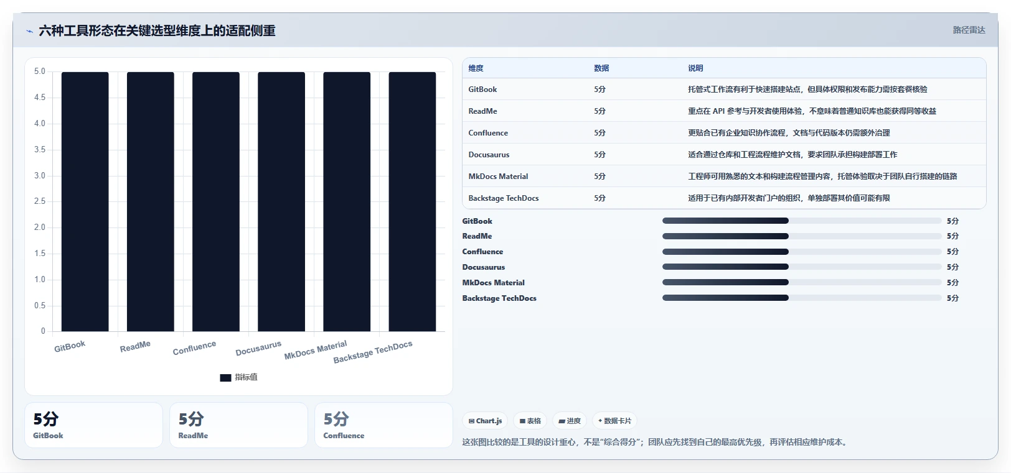
Task: Click the small icon beside the panel title
Action: [29, 31]
